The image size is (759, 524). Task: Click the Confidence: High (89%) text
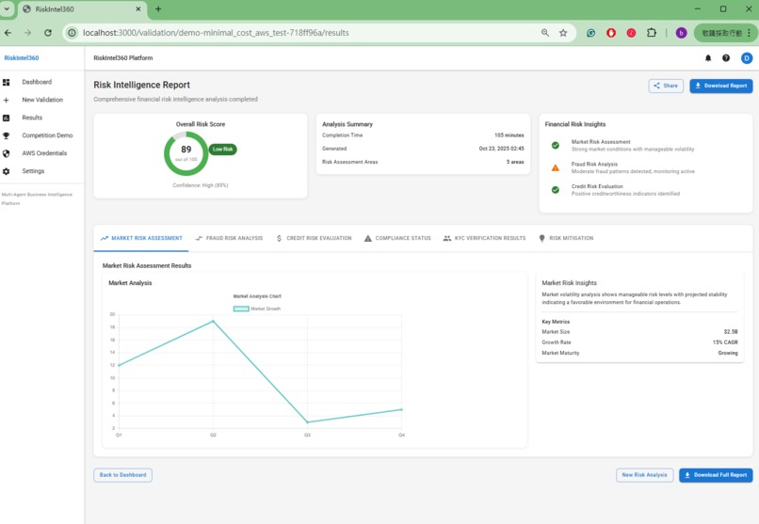200,185
